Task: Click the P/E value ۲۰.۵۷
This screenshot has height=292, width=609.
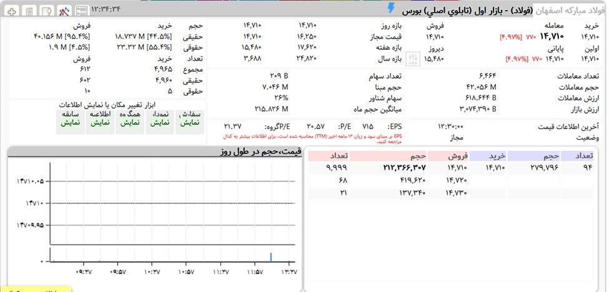Action: pyautogui.click(x=316, y=127)
